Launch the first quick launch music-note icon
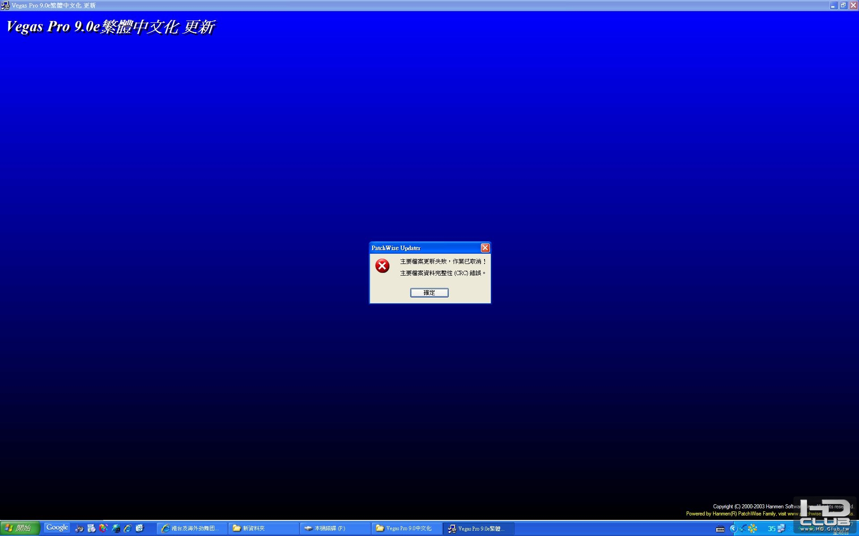859x536 pixels. tap(79, 528)
